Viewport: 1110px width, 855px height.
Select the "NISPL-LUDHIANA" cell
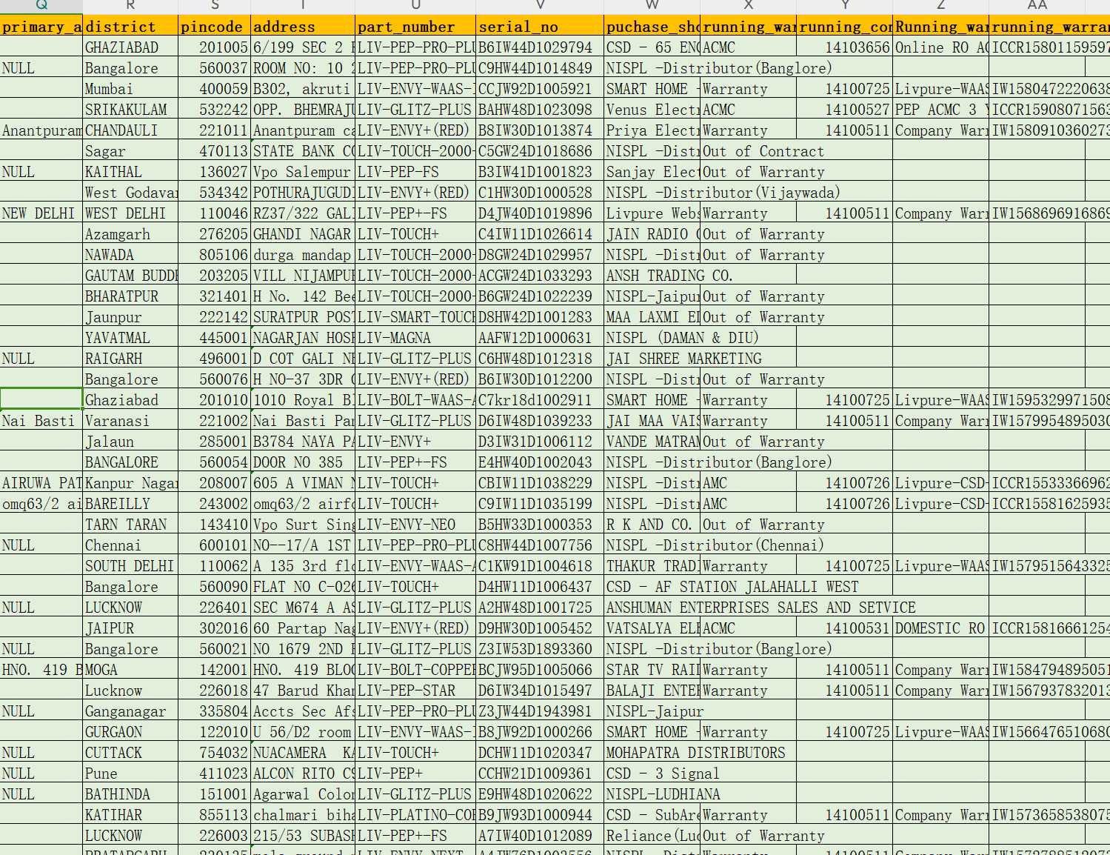tap(663, 794)
